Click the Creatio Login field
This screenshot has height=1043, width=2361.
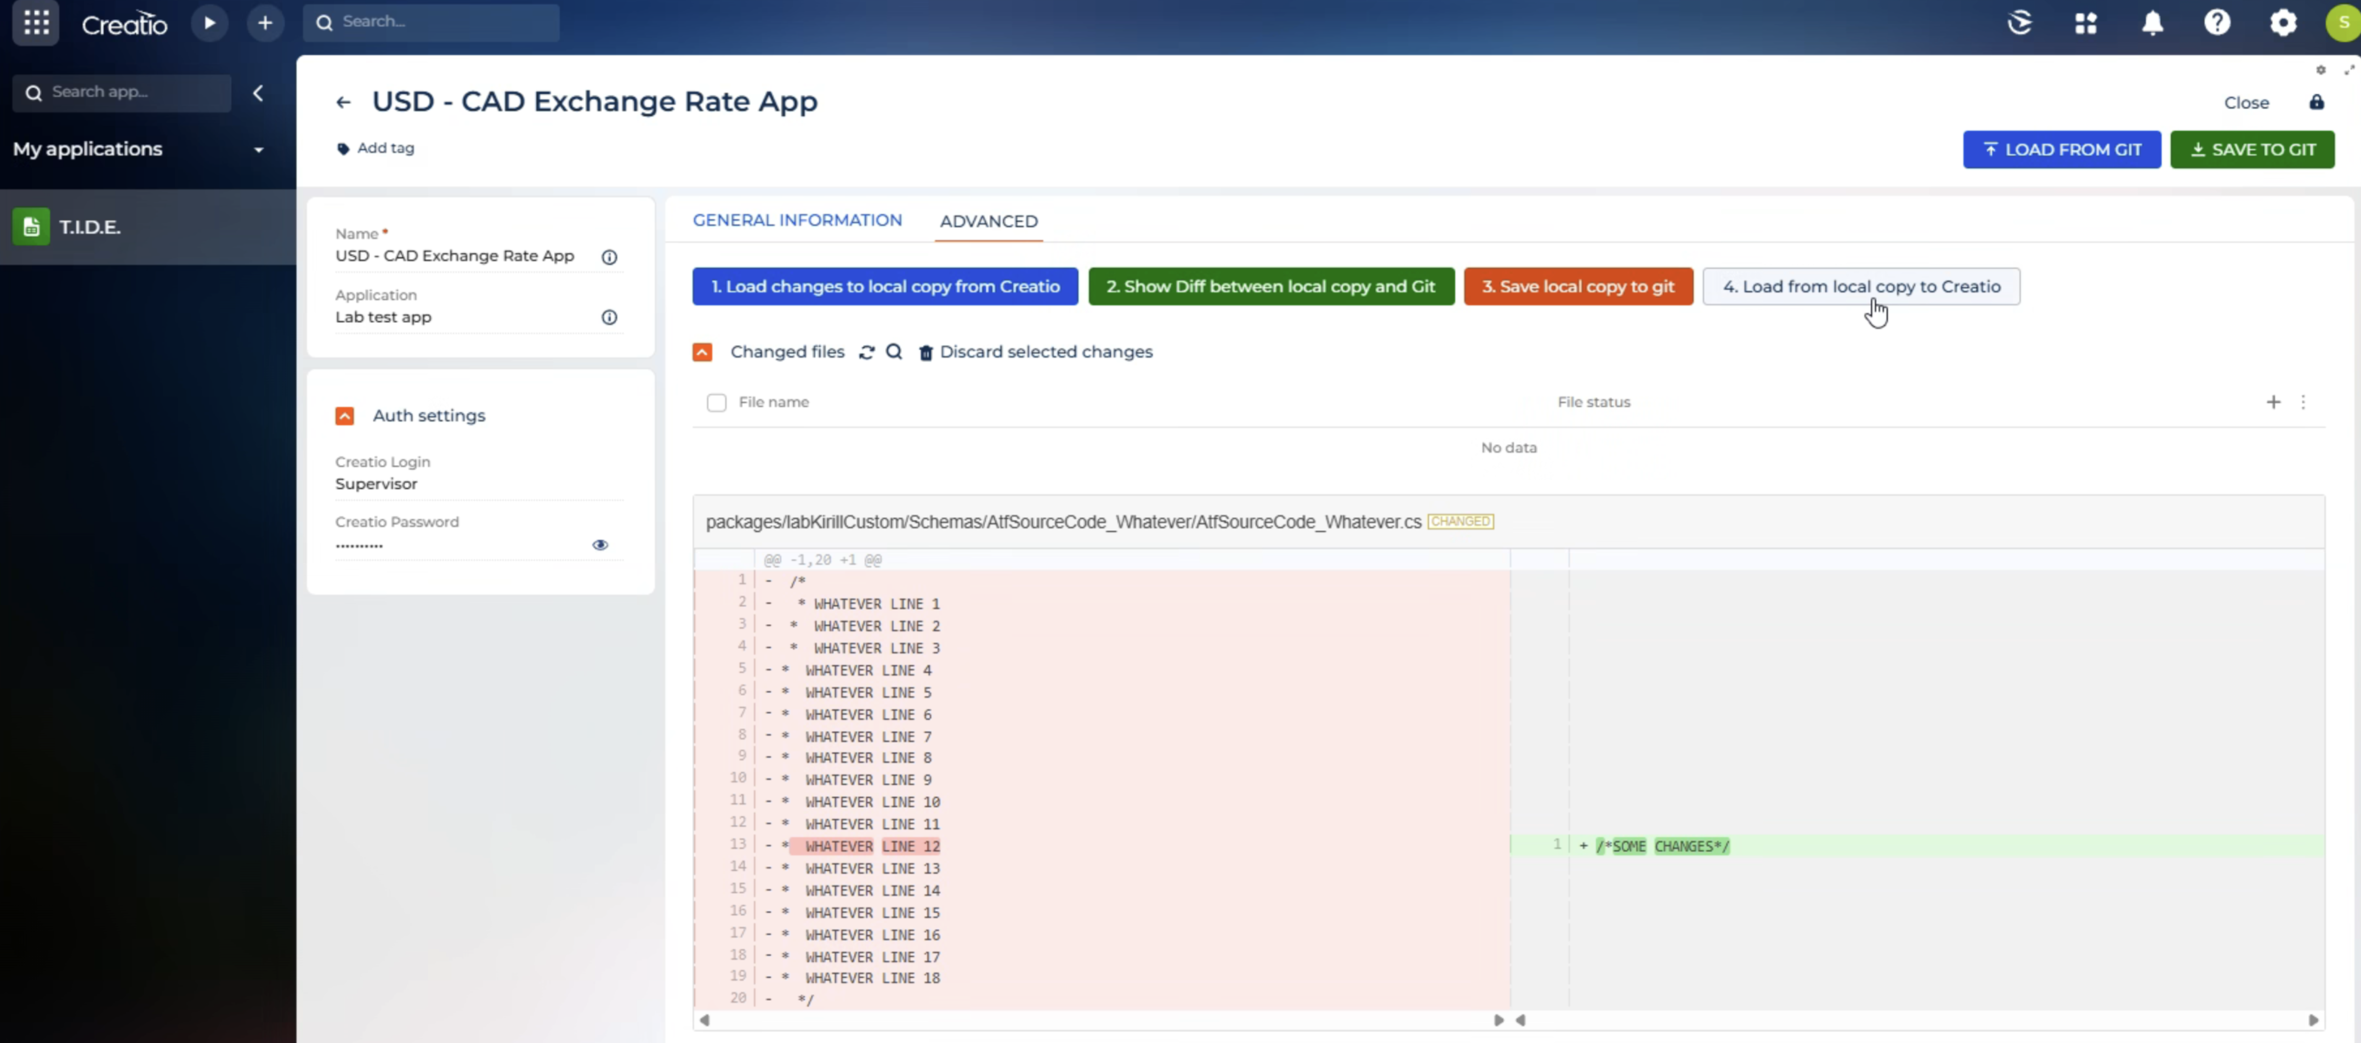pyautogui.click(x=479, y=484)
